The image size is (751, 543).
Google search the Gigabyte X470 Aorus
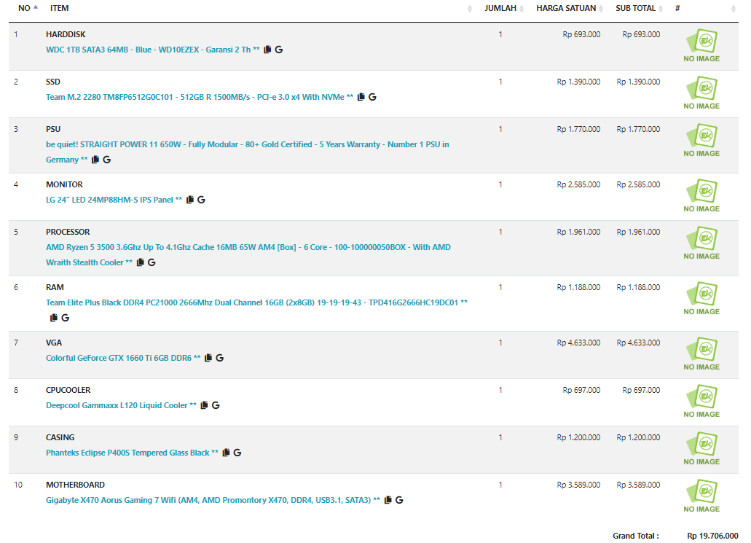pos(399,500)
